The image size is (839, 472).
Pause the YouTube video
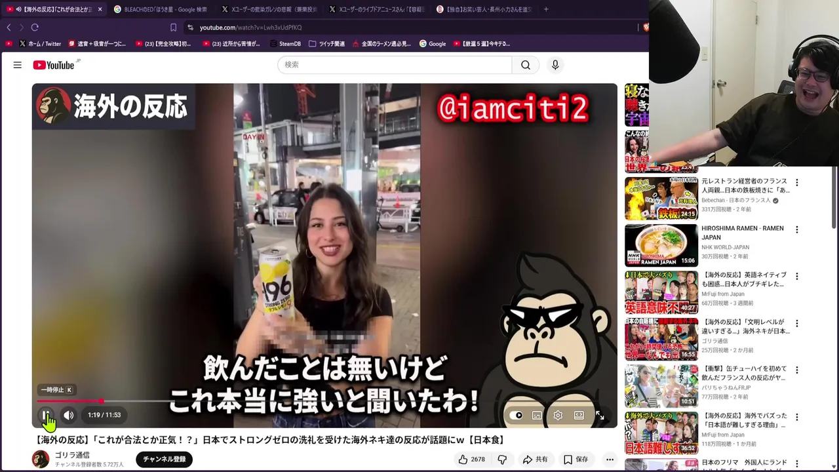pos(46,415)
